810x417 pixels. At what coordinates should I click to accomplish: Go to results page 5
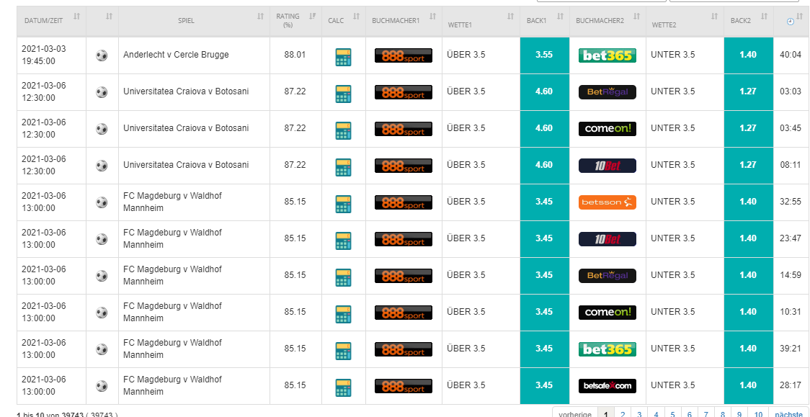coord(672,414)
